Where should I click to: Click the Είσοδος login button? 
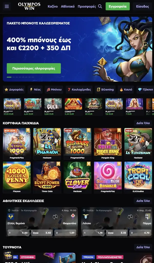click(142, 6)
